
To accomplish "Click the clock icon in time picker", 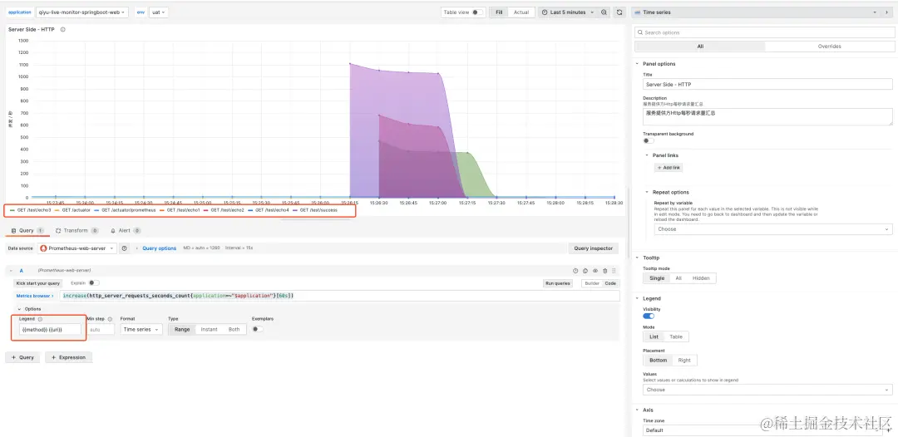I will (x=545, y=12).
